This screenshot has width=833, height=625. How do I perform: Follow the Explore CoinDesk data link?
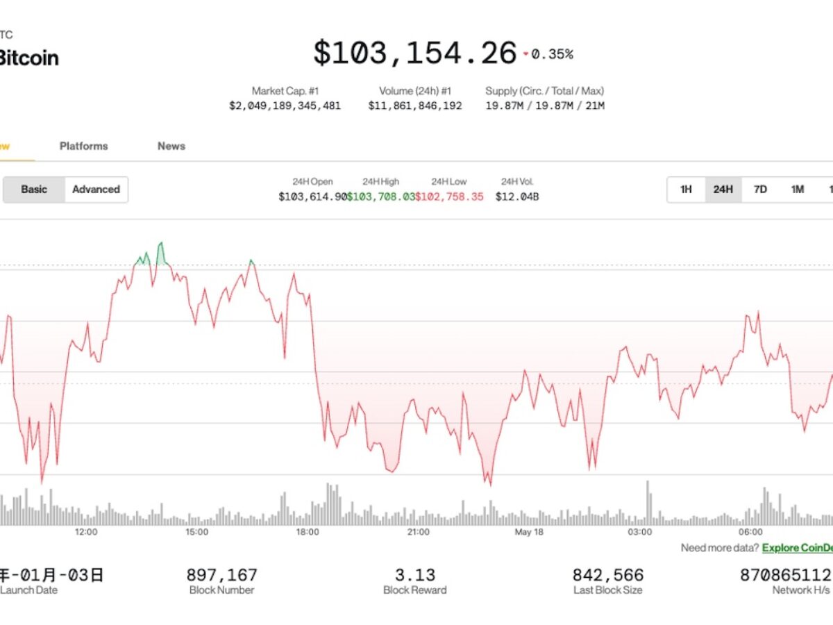point(798,548)
